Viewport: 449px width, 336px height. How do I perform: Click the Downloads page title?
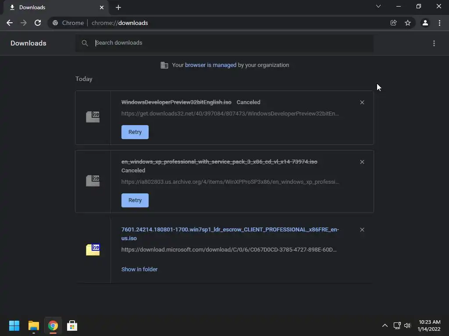29,43
